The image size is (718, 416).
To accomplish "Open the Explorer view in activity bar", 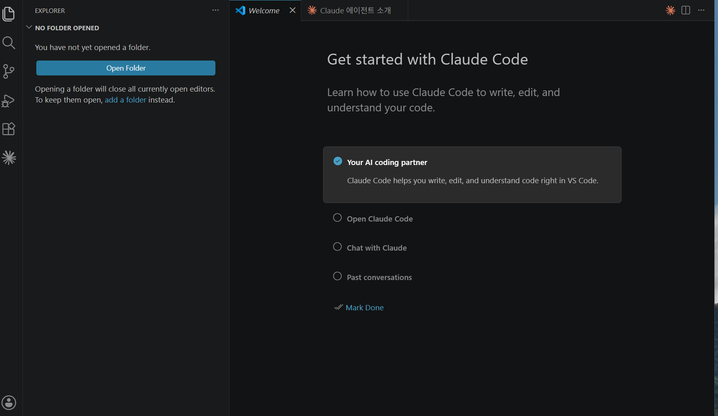I will (8, 14).
